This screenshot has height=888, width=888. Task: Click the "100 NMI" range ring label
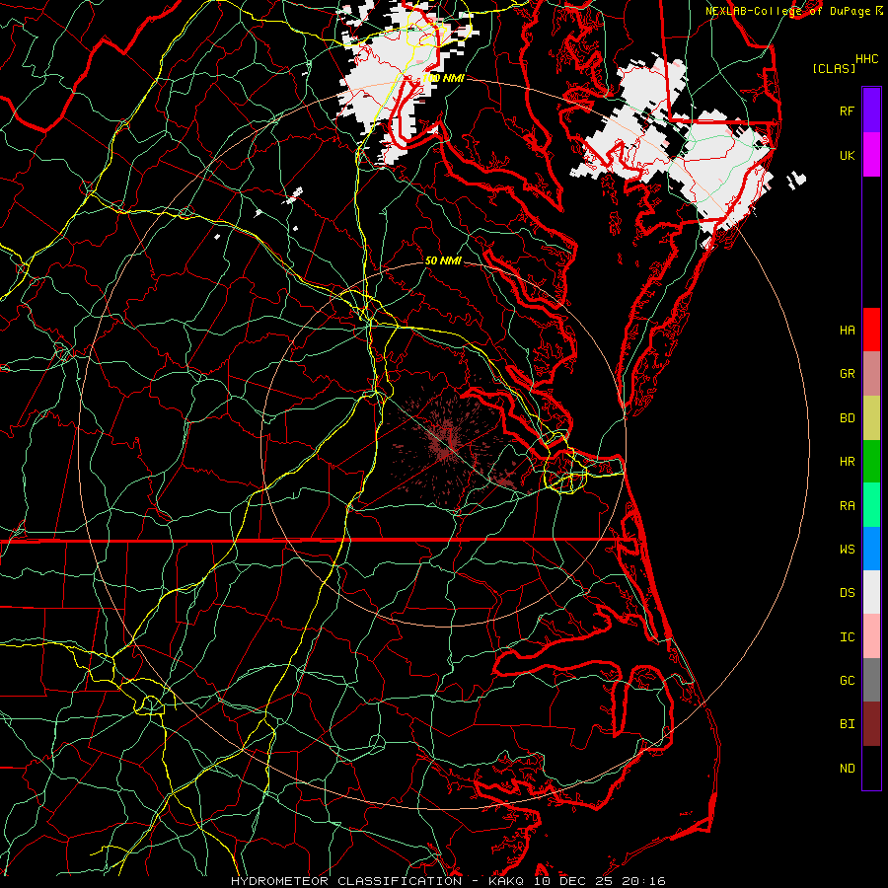pos(443,78)
